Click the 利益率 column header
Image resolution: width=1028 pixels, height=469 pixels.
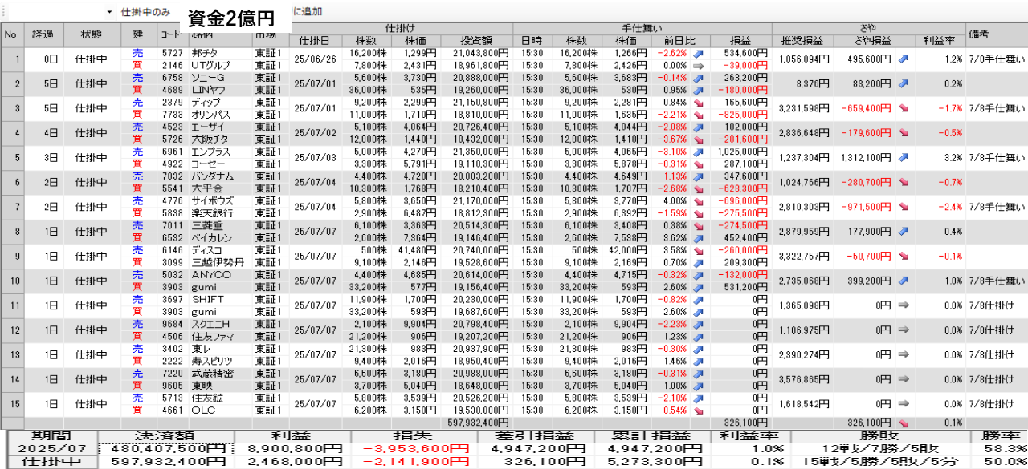pyautogui.click(x=939, y=40)
